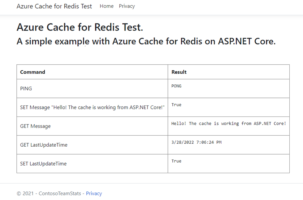Select the Command column header
This screenshot has width=303, height=200.
coord(33,72)
